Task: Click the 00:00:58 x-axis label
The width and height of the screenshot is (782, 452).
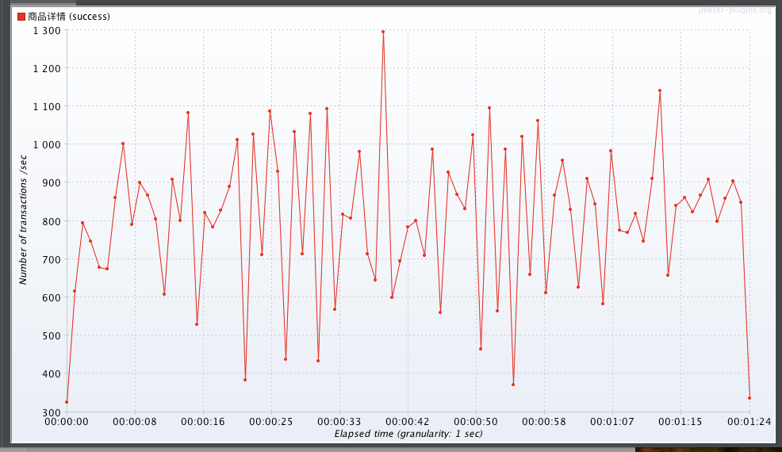Action: pyautogui.click(x=544, y=422)
